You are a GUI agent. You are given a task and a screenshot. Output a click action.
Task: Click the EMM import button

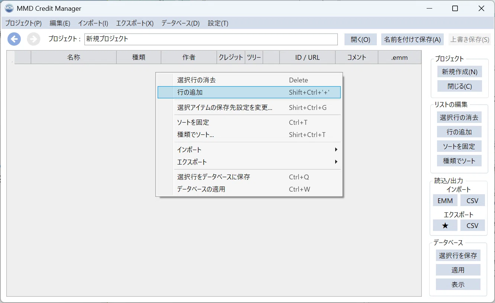tap(445, 201)
